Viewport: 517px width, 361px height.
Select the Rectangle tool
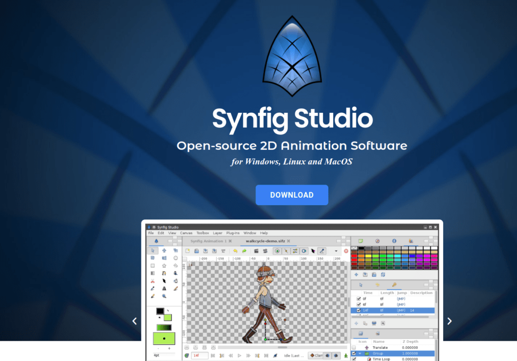click(152, 265)
